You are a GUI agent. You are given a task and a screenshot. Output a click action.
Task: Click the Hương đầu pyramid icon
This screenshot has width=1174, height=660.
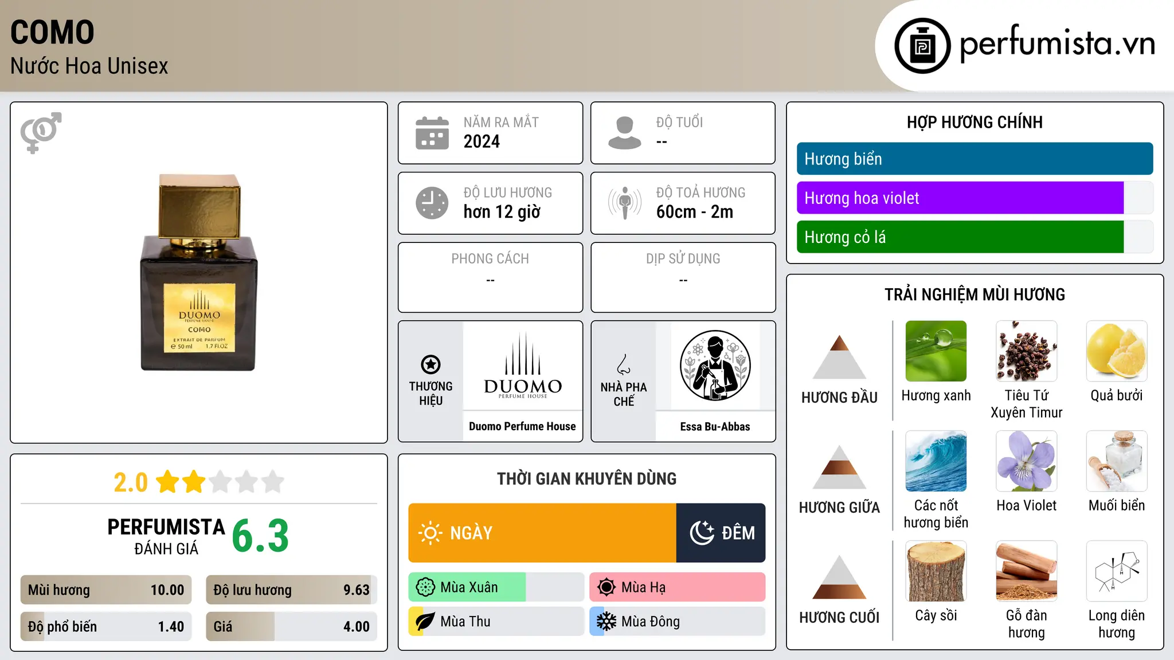[x=839, y=357]
